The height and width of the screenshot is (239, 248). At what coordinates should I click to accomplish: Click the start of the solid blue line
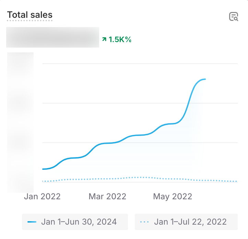43,169
